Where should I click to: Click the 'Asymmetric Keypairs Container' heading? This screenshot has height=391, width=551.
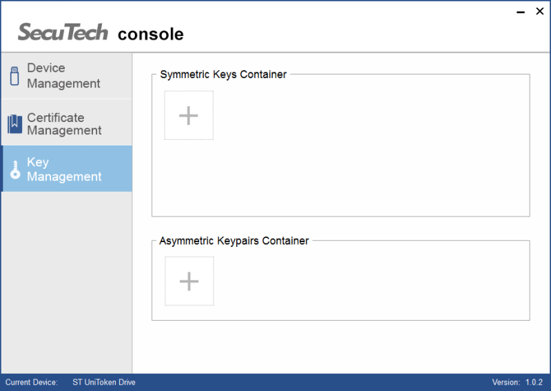(234, 241)
